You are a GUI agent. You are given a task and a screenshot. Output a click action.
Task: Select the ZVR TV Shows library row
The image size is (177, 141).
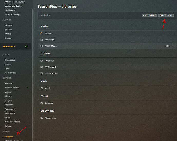tap(107, 73)
